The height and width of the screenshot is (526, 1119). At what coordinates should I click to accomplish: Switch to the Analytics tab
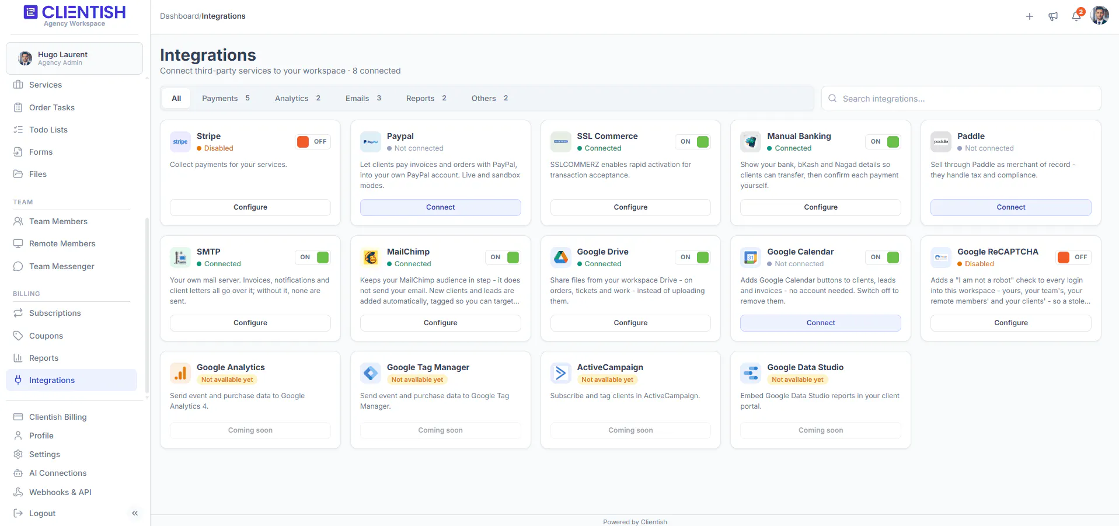coord(298,99)
